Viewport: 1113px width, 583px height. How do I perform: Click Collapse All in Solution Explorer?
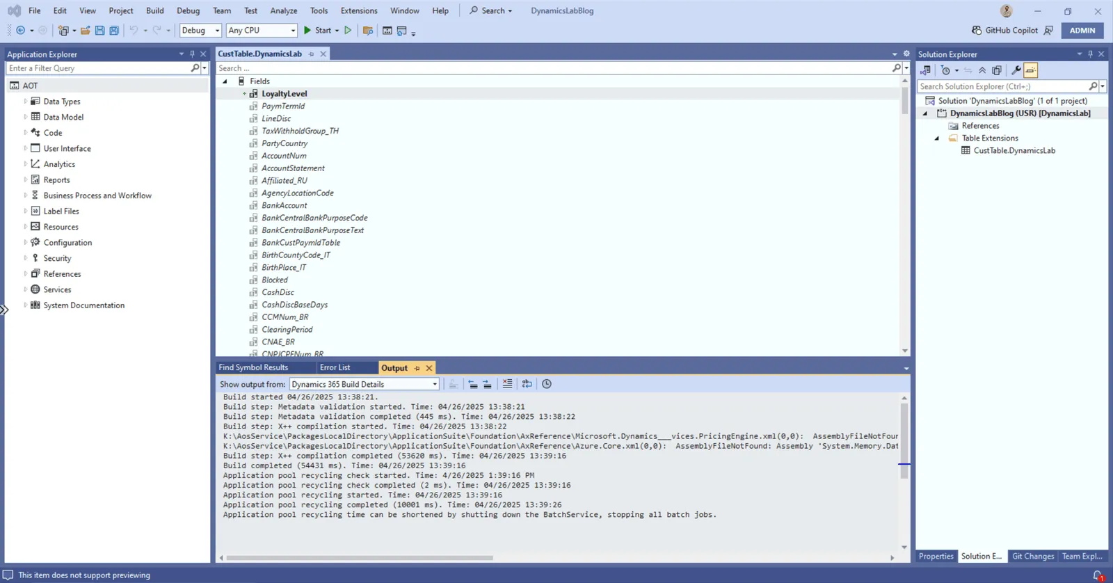click(x=982, y=70)
